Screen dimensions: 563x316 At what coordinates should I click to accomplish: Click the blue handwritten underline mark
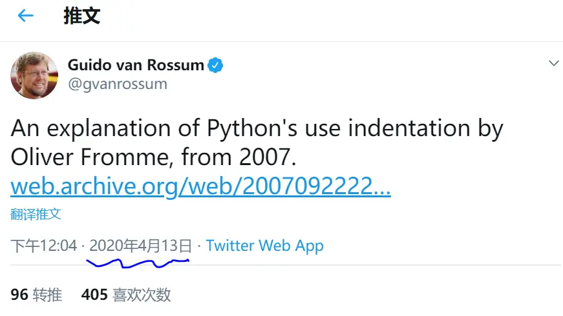tap(137, 262)
